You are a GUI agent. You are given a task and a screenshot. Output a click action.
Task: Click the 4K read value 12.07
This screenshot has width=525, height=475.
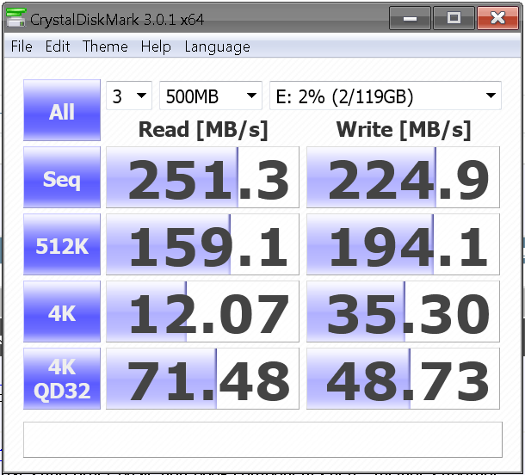(x=202, y=312)
